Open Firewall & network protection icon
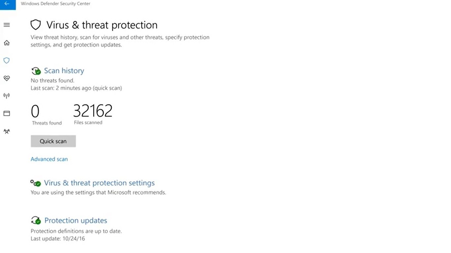Image resolution: width=451 pixels, height=253 pixels. click(6, 96)
